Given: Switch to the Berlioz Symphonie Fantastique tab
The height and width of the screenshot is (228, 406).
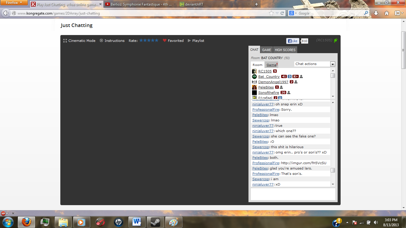Looking at the screenshot, I should [140, 4].
